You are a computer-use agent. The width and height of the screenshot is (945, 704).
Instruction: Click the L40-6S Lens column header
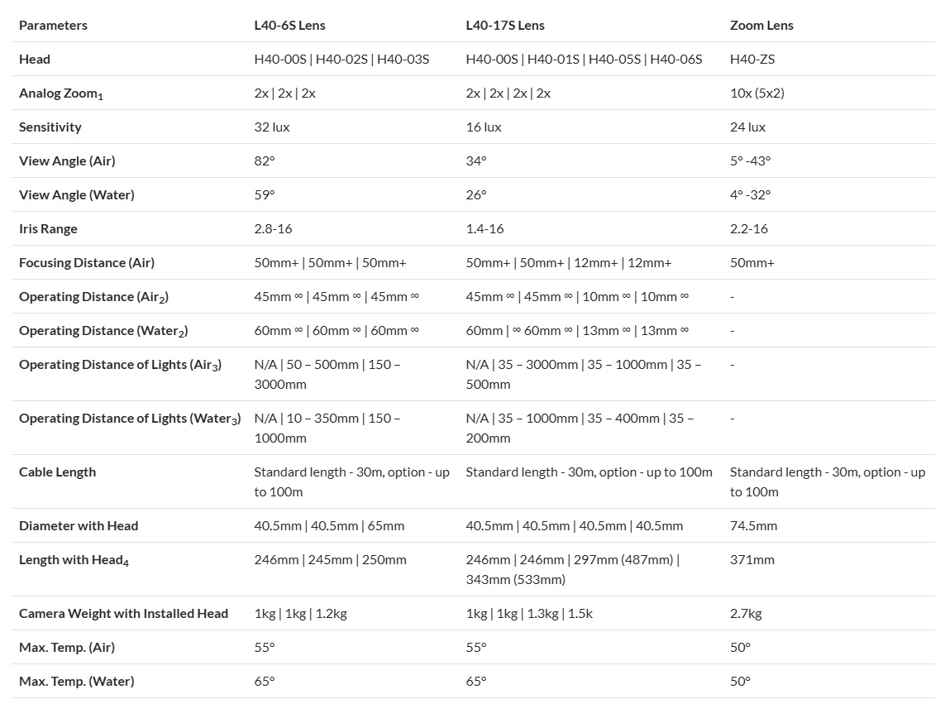click(x=289, y=26)
